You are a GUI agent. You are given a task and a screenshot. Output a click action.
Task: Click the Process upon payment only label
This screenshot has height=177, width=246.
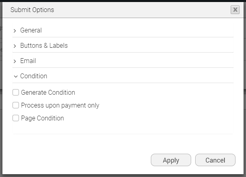tap(60, 106)
